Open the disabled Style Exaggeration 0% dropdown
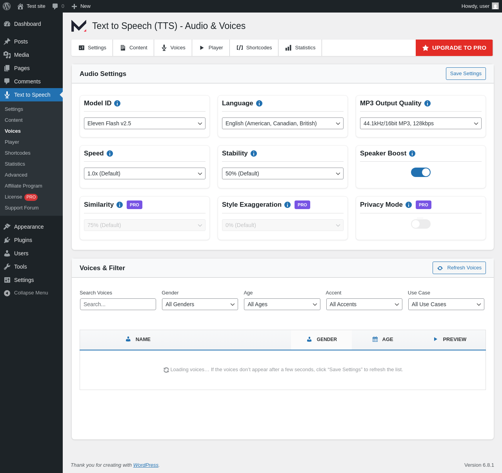502x473 pixels. point(283,225)
